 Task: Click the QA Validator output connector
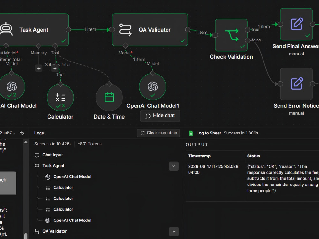pyautogui.click(x=188, y=30)
